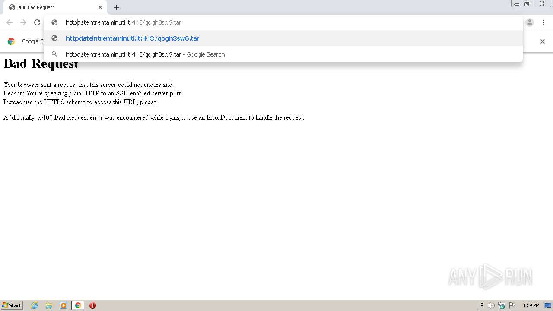Image resolution: width=553 pixels, height=311 pixels.
Task: Click the browser Back arrow
Action: 10,22
